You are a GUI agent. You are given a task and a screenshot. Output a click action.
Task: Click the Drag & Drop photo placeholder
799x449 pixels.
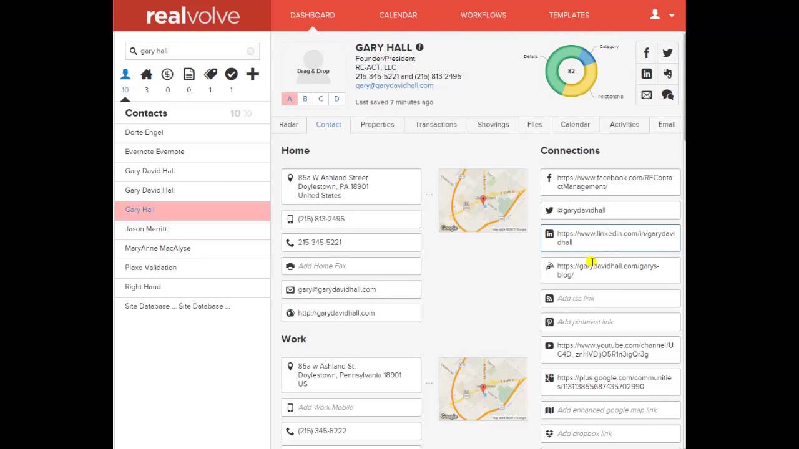pyautogui.click(x=313, y=66)
